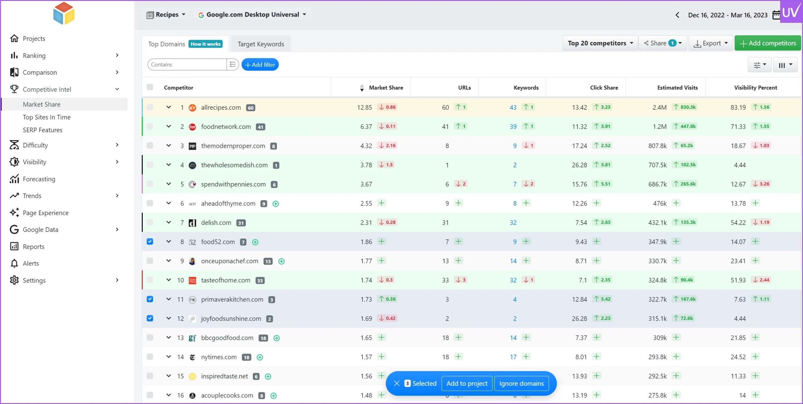Close the selection bar with X
This screenshot has height=404, width=803.
396,383
